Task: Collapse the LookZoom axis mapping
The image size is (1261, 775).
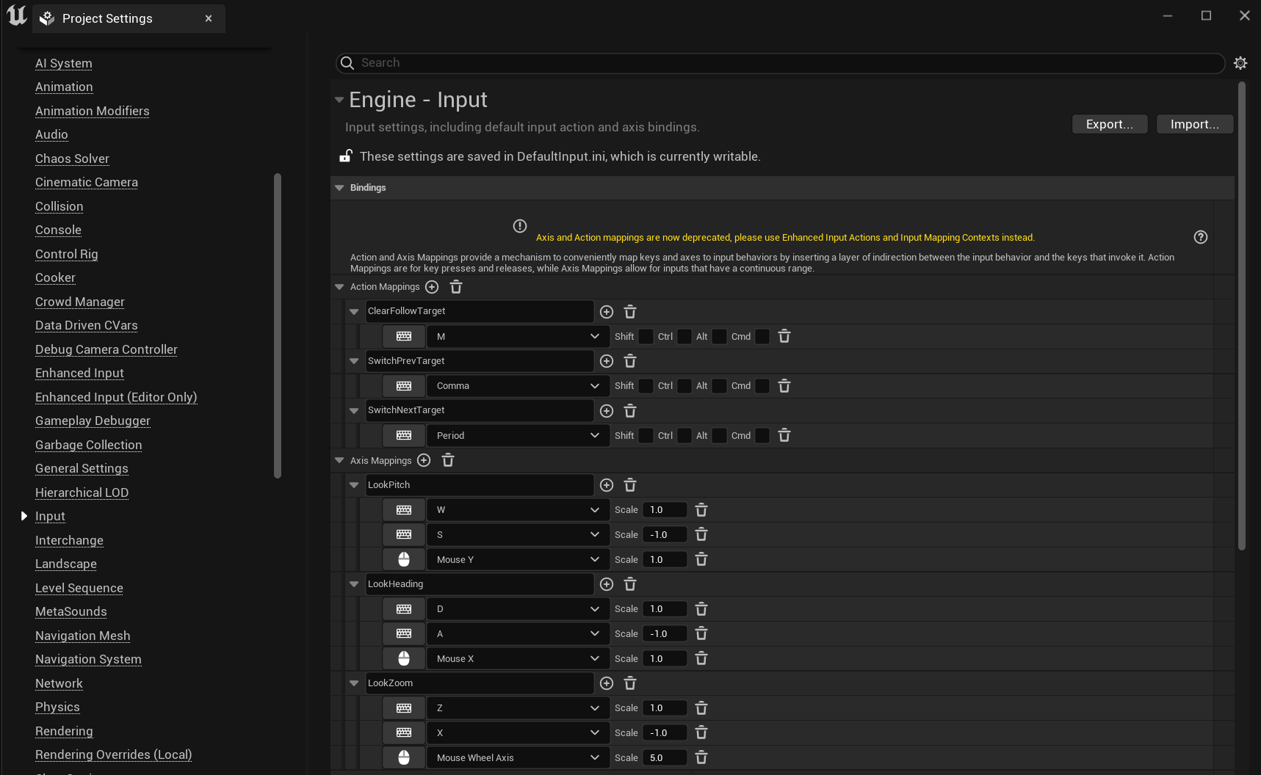Action: click(x=354, y=683)
